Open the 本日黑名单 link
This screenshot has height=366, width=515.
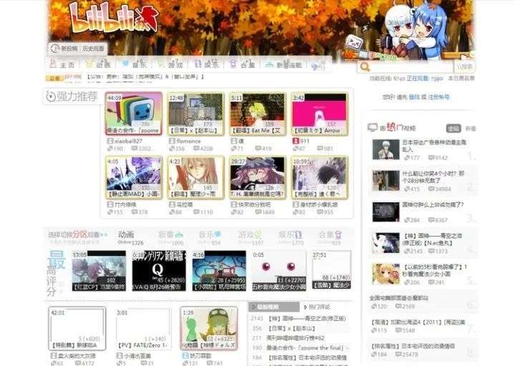[461, 79]
